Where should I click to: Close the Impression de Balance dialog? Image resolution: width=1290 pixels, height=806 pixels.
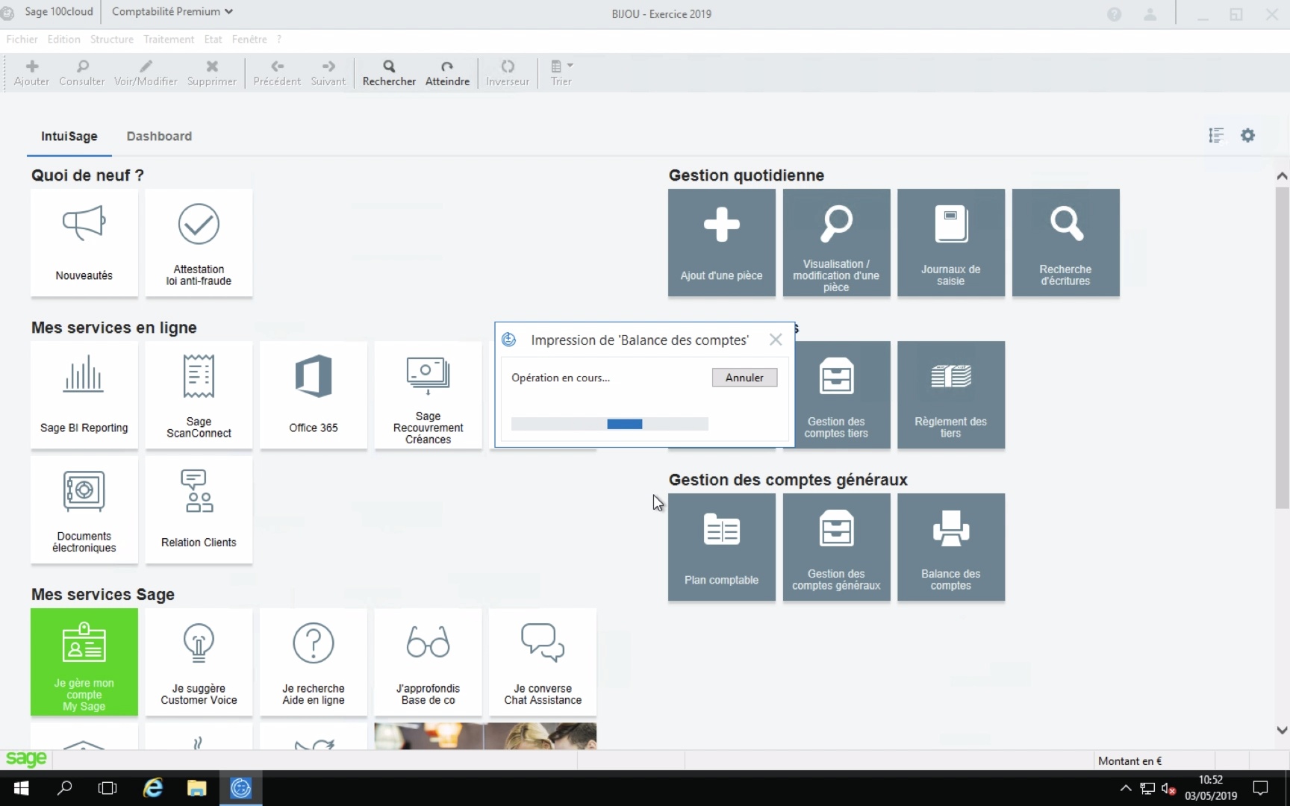[776, 340]
